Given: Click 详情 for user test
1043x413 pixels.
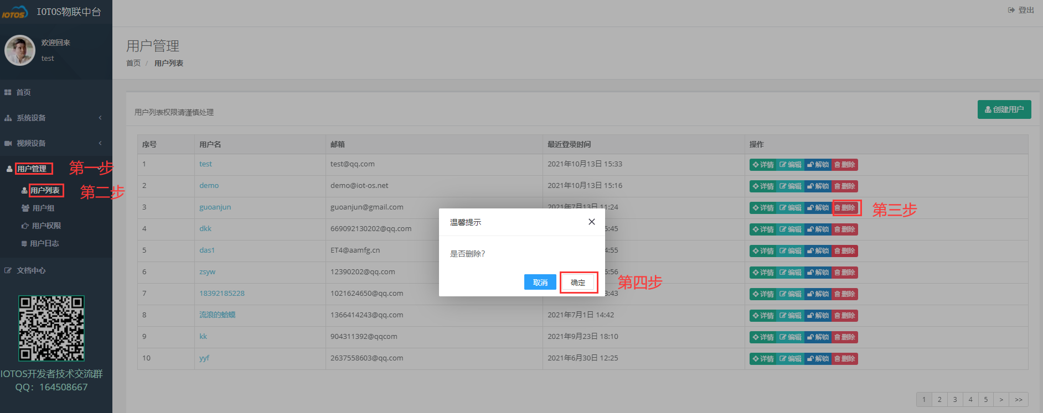Looking at the screenshot, I should point(763,165).
